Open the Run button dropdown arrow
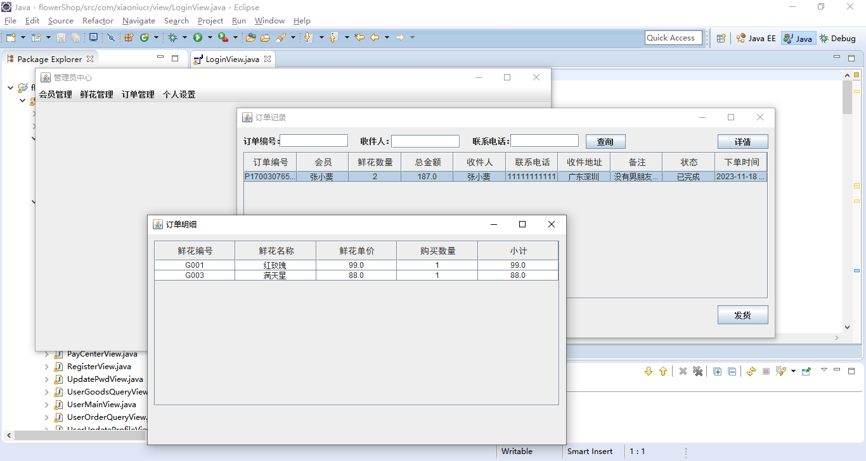This screenshot has width=866, height=461. point(210,38)
